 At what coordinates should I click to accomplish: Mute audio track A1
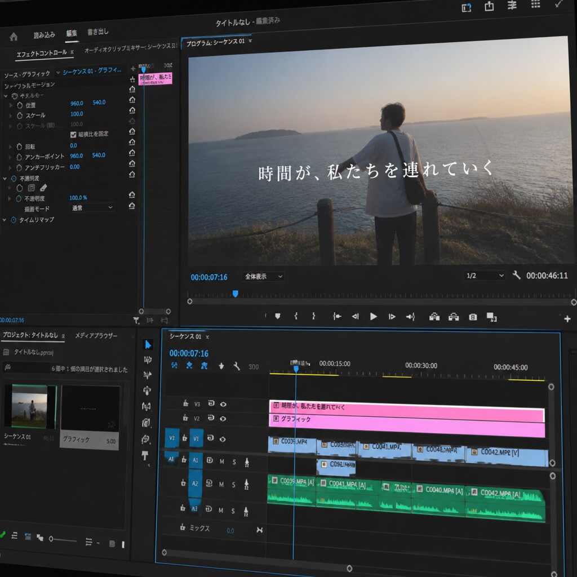[x=222, y=461]
